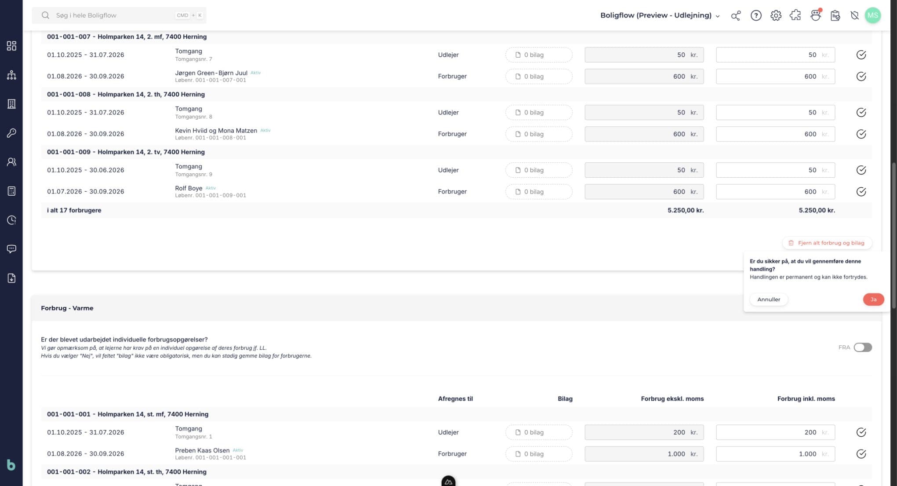Open the calculator accounting sidebar icon
The height and width of the screenshot is (486, 897).
click(11, 191)
